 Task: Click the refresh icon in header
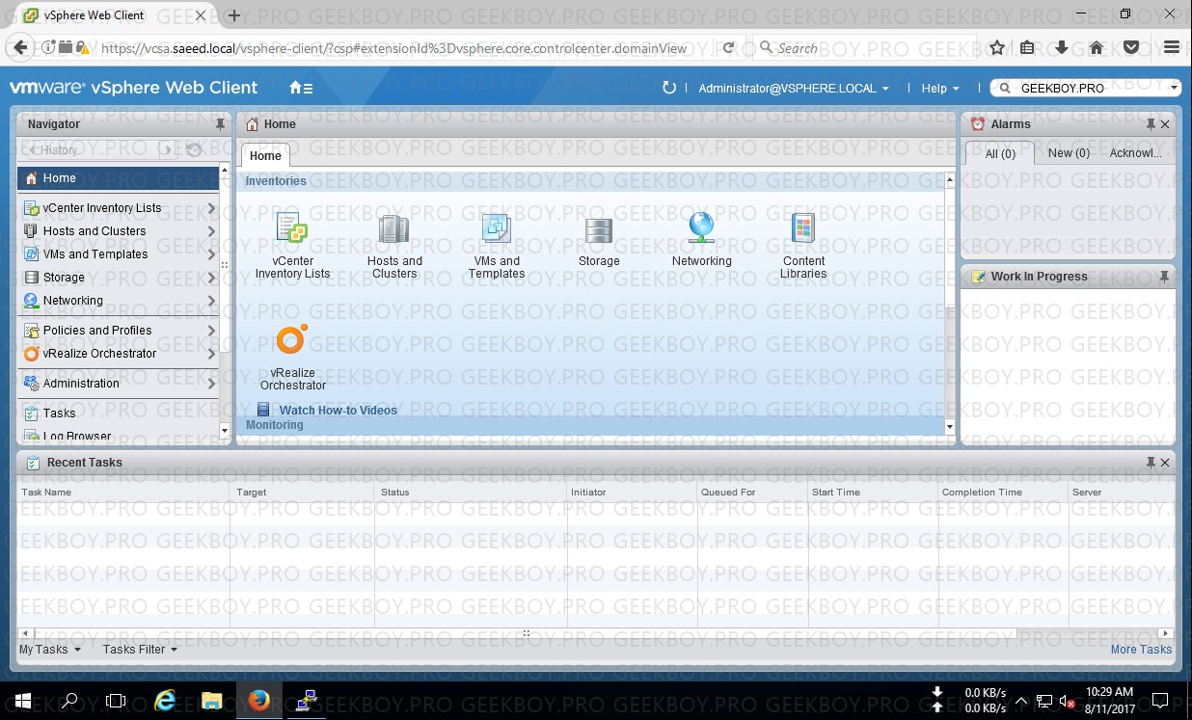pos(669,88)
